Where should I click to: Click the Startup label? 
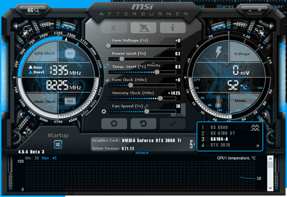(x=58, y=136)
